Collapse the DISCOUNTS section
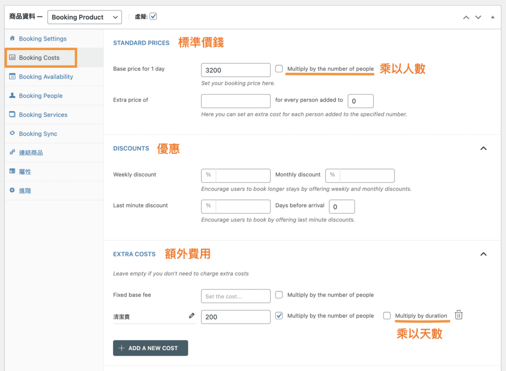Viewport: 506px width, 371px height. pyautogui.click(x=483, y=148)
